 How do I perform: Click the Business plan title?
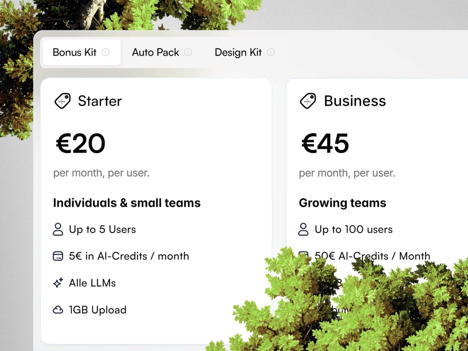[x=355, y=101]
